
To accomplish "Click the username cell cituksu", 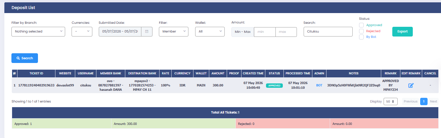I will pos(86,85).
